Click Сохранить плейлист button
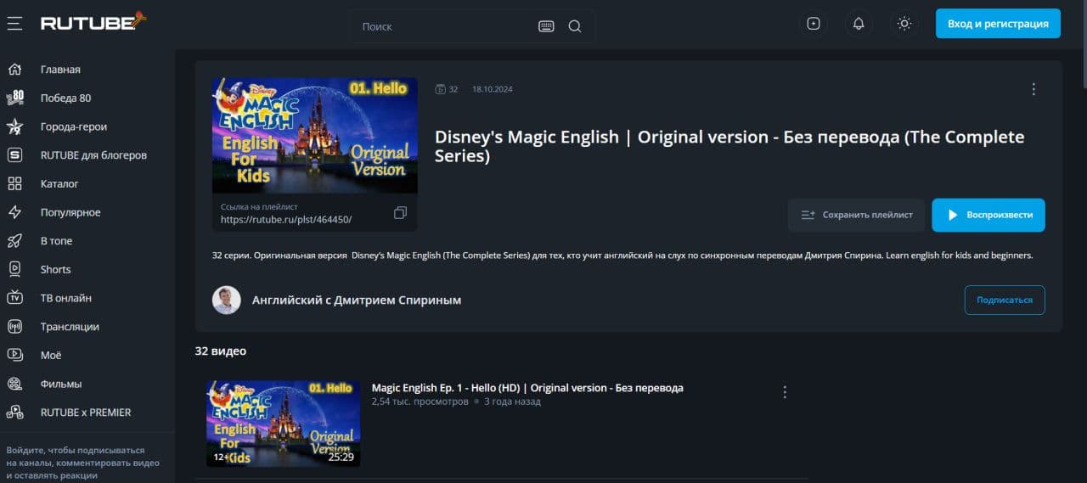The height and width of the screenshot is (483, 1087). pos(856,215)
